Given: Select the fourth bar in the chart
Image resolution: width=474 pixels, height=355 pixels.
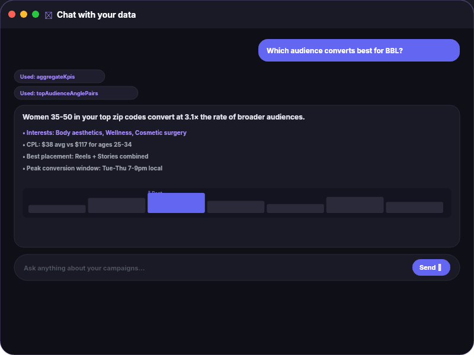Looking at the screenshot, I should pos(236,206).
